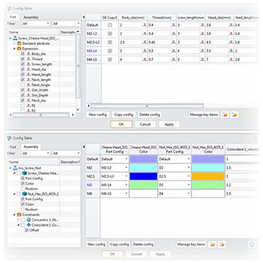Uncheck the Slot_Width checkbox in tree
Screen dimensions: 263x263
click(23, 90)
